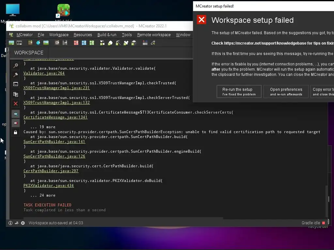
Task: Click the red grid import icon
Action: pos(76,43)
